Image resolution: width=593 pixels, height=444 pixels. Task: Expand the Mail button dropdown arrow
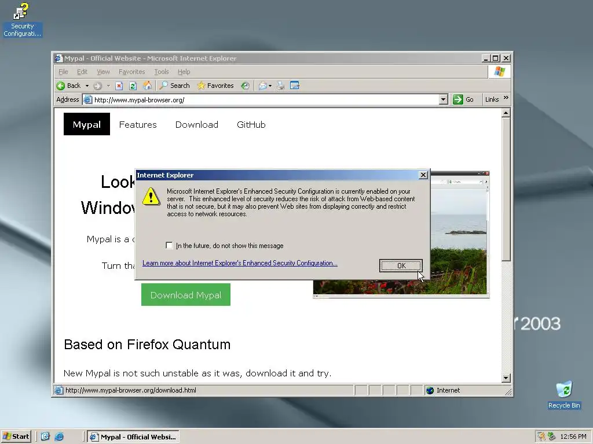tap(270, 86)
